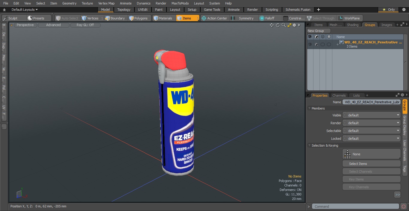
Task: Toggle first cube checkbox in WD_40 row
Action: tap(322, 44)
